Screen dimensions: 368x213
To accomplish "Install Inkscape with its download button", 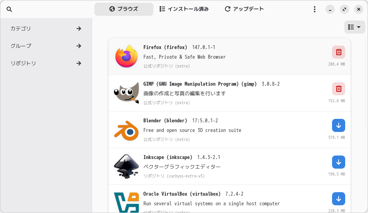I will pyautogui.click(x=339, y=162).
